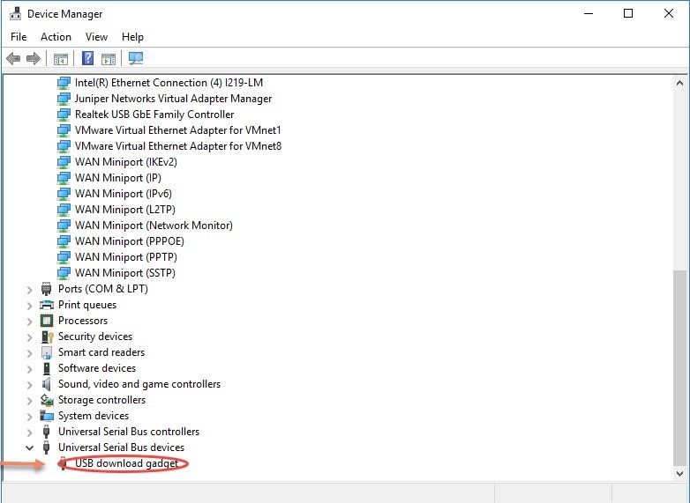This screenshot has width=690, height=503.
Task: Click Sound, video and game controllers speaker icon
Action: (x=46, y=384)
